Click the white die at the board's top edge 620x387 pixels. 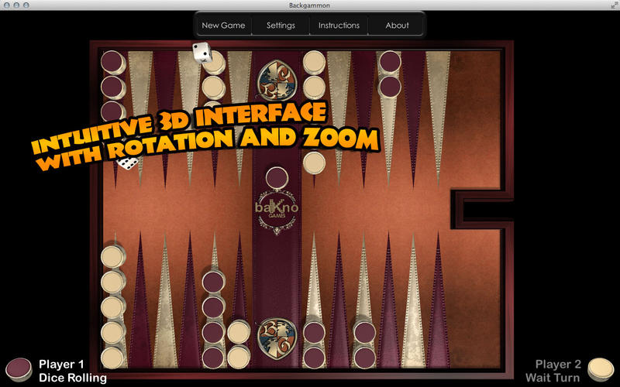(x=202, y=52)
